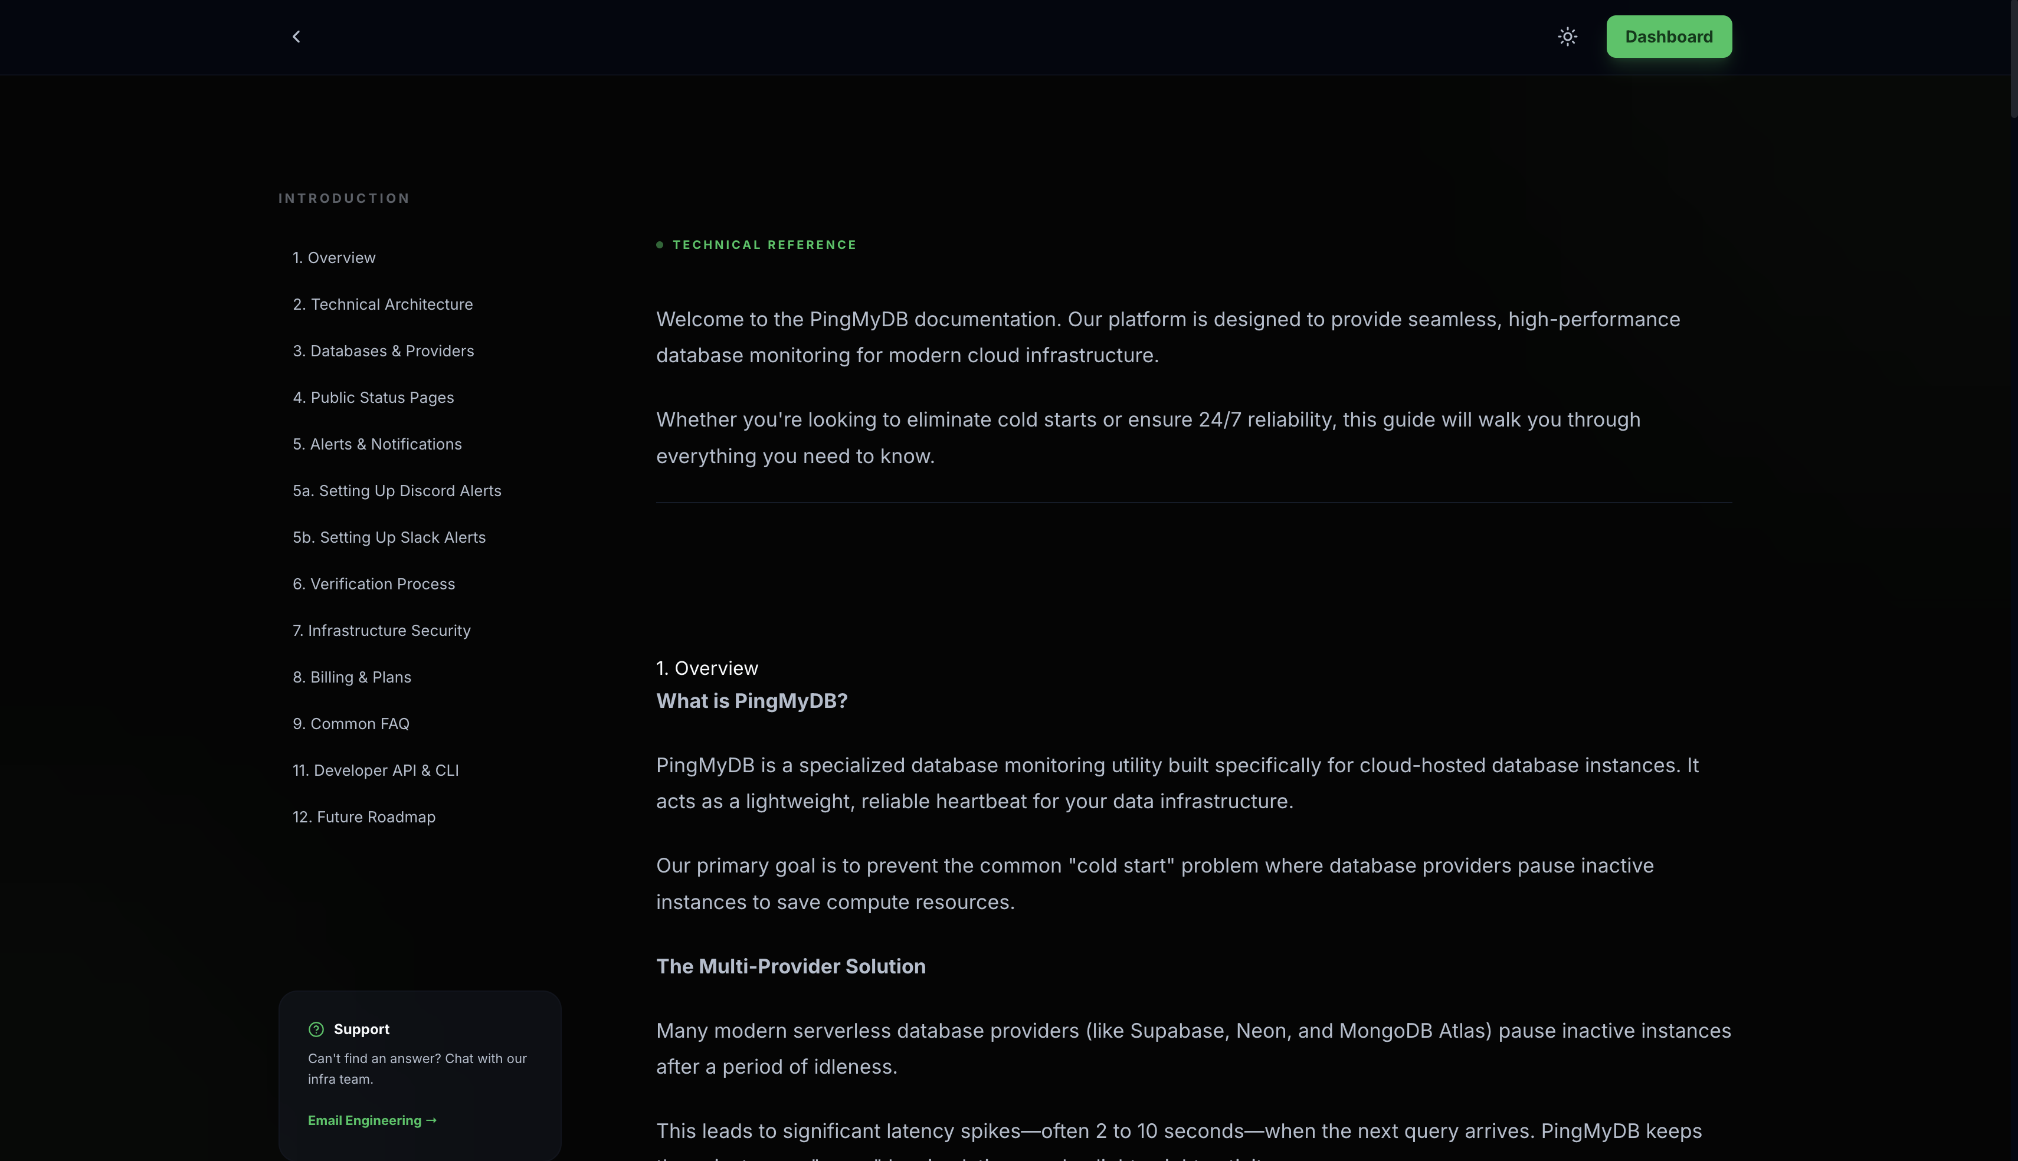
Task: Select Databases & Providers in the sidebar
Action: (383, 351)
